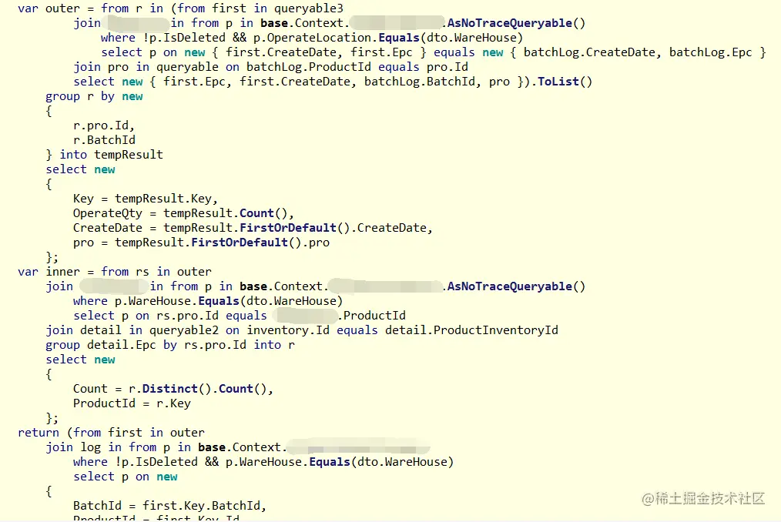Click FirstOrDefault() in the pro assignment line
Screen dimensions: 781x522
(246, 243)
